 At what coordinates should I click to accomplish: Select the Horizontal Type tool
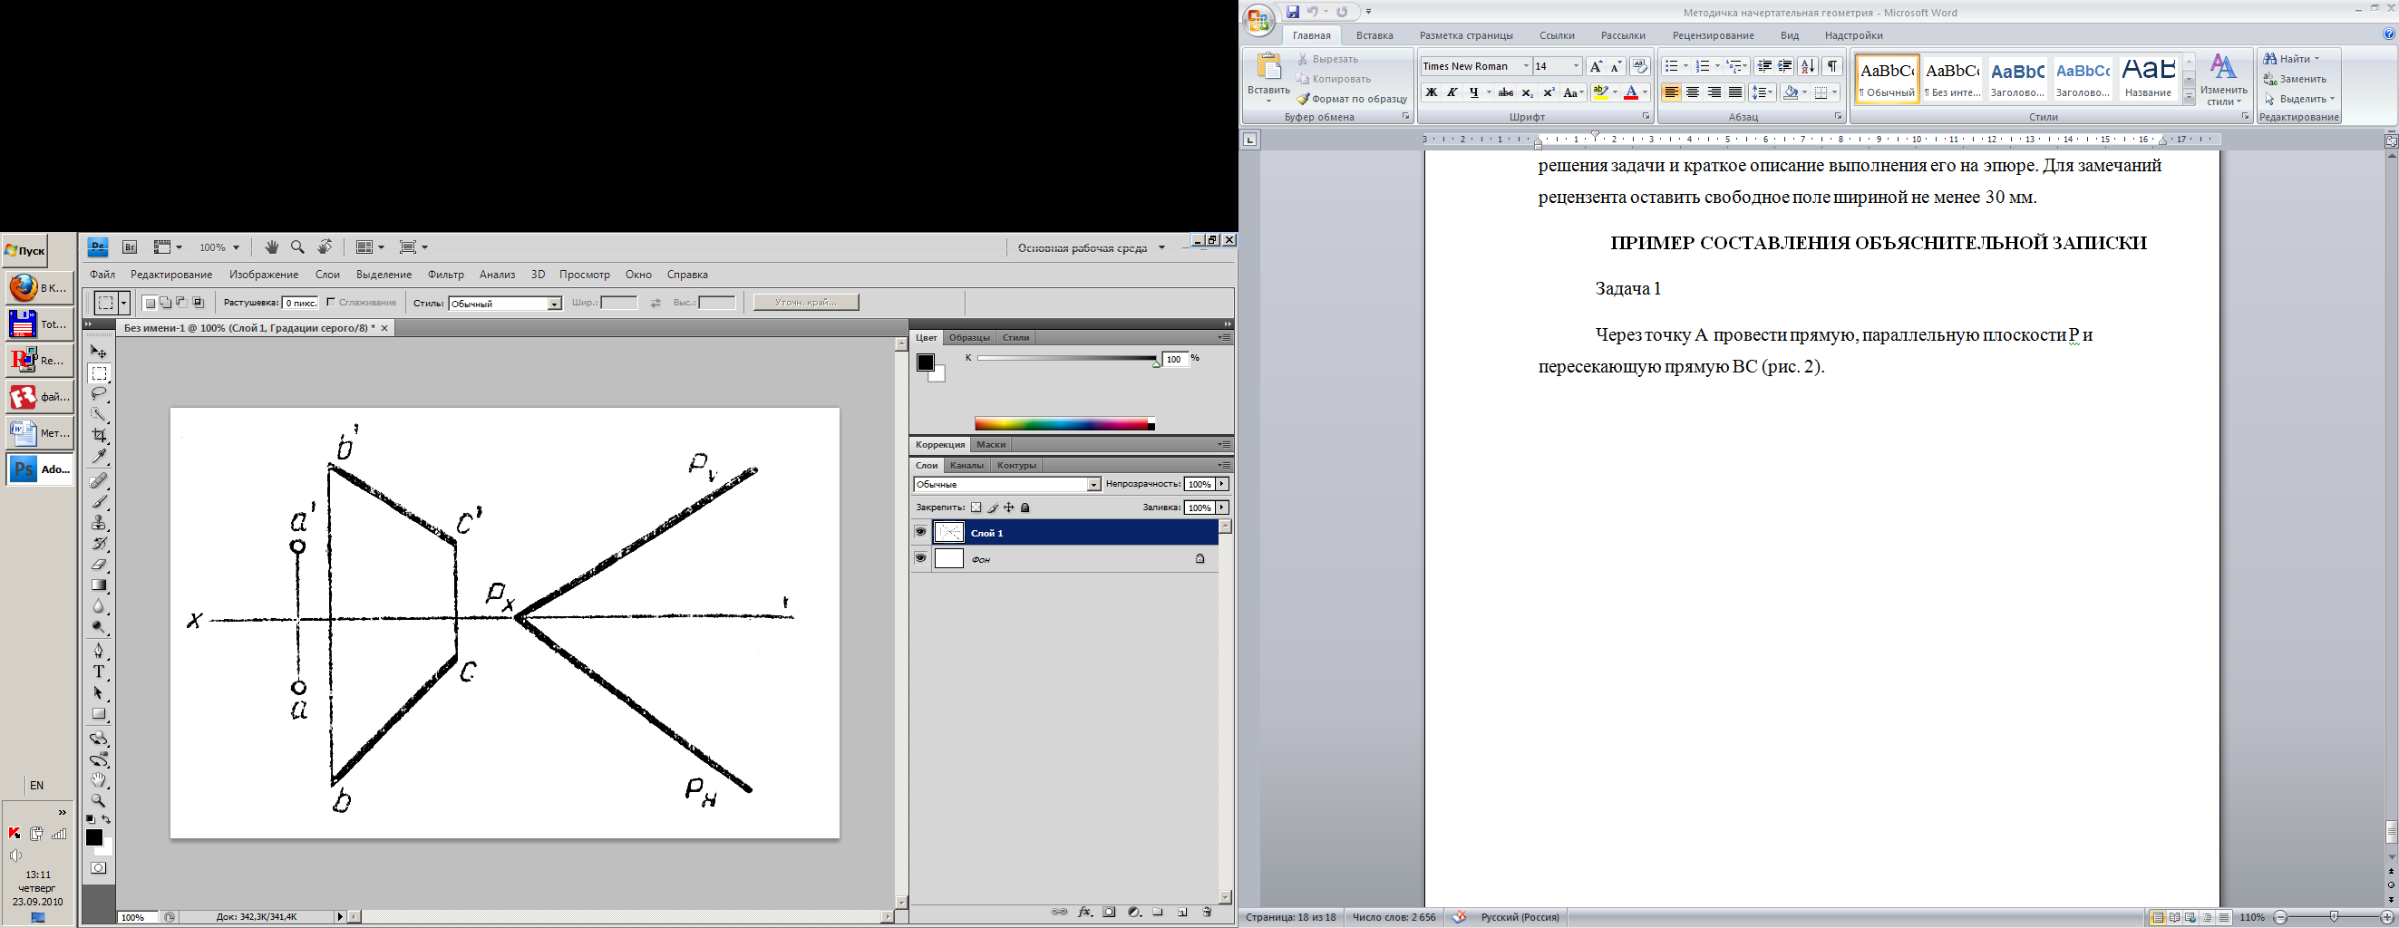click(x=99, y=672)
